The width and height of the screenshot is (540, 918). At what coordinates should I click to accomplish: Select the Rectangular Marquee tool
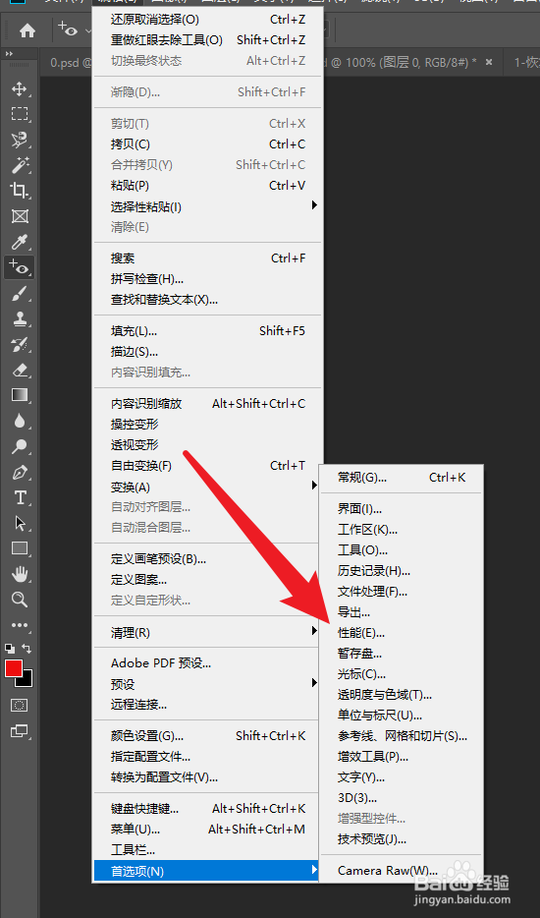(x=20, y=114)
